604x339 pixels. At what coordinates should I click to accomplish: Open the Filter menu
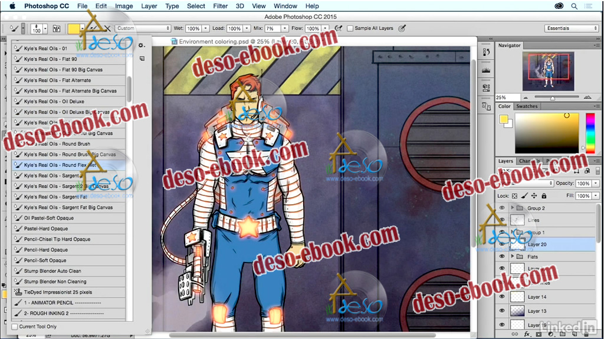click(x=220, y=6)
